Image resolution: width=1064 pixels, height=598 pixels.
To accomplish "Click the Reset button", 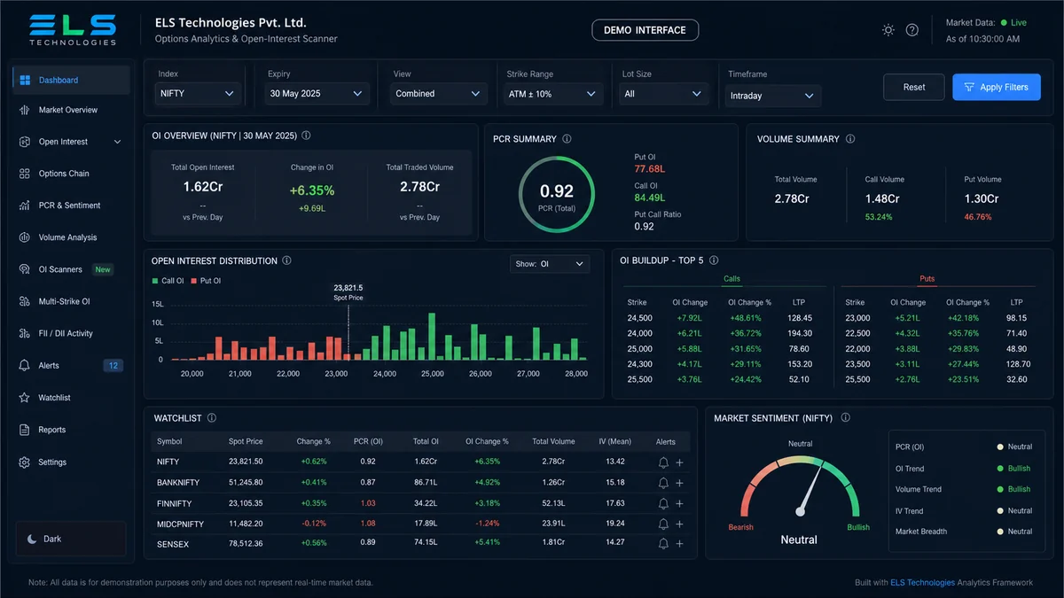I will pos(914,87).
